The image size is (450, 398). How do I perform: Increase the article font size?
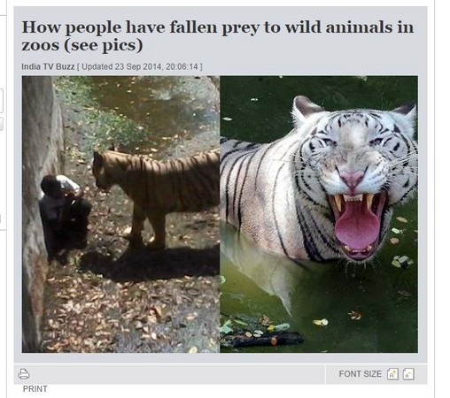(x=392, y=374)
